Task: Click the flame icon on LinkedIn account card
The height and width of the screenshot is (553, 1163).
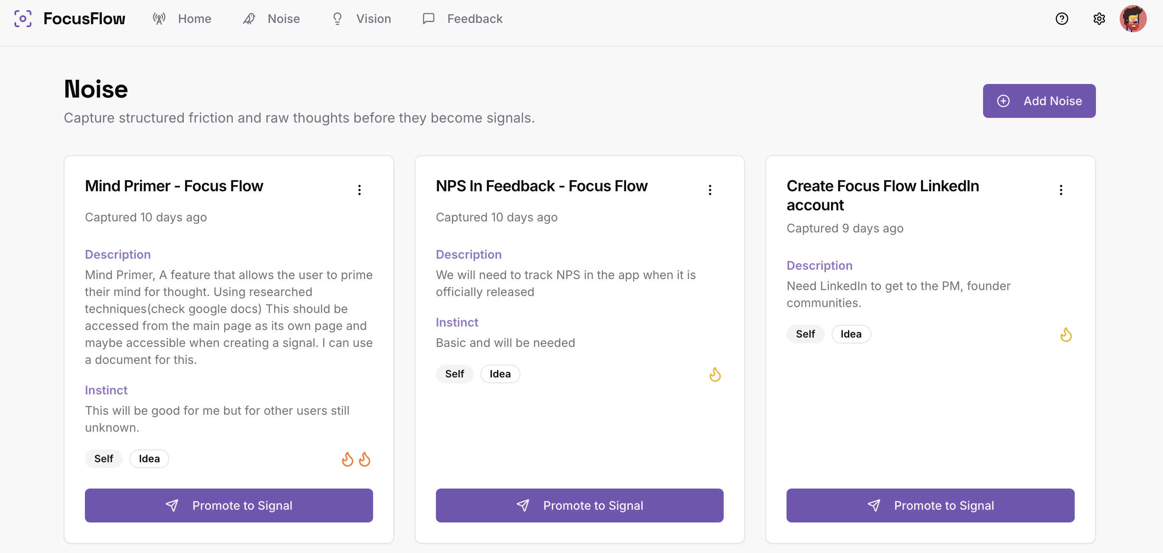Action: tap(1066, 335)
